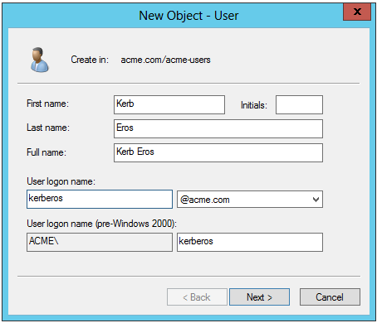Viewport: 377px width, 323px height.
Task: Cancel the new user creation
Action: click(x=330, y=297)
